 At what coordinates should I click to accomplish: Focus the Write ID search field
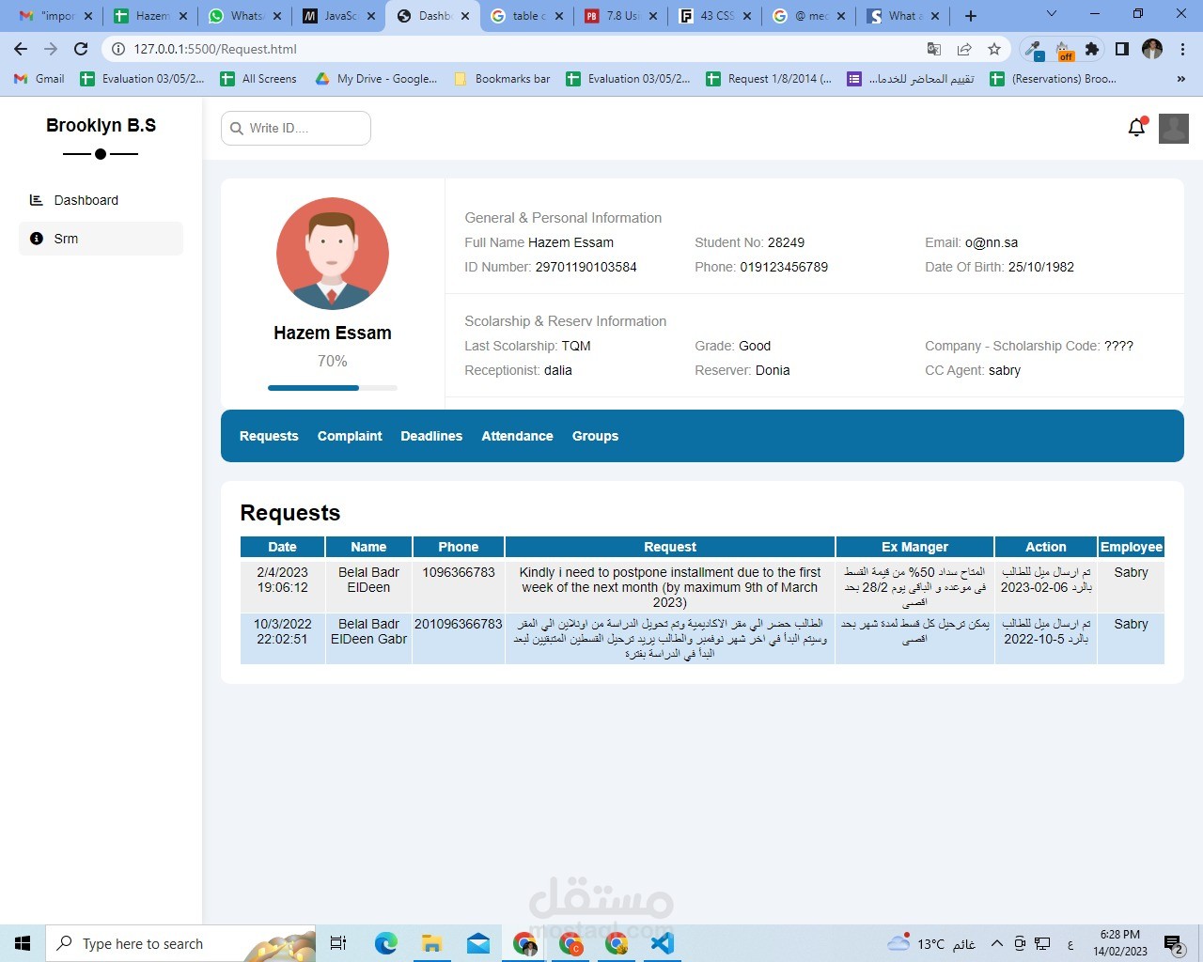[x=296, y=128]
